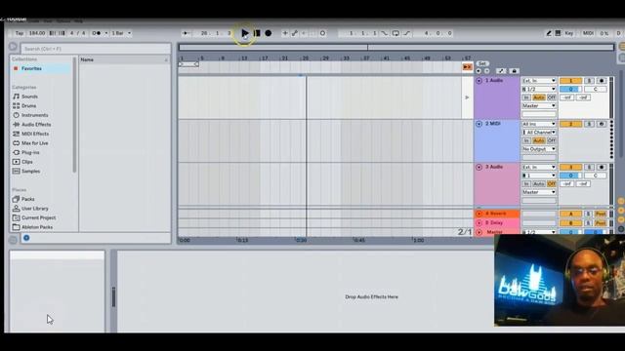Image resolution: width=625 pixels, height=351 pixels.
Task: Set 1 Audio monitor to Off
Action: 551,97
